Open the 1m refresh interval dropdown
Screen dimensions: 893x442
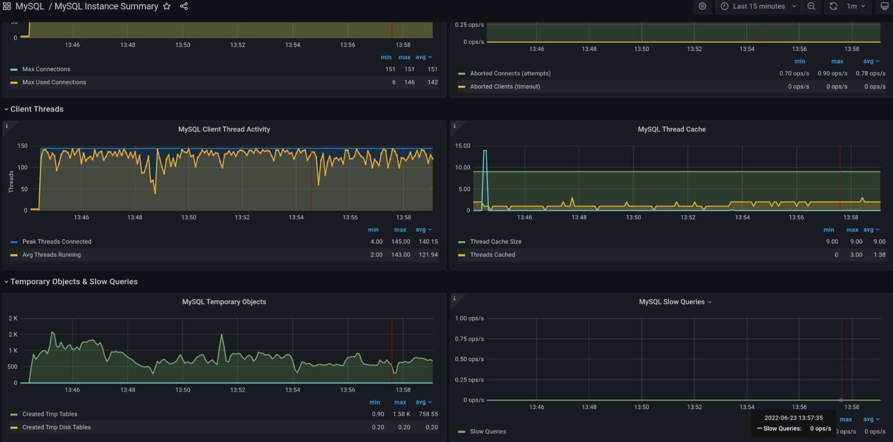pyautogui.click(x=856, y=6)
